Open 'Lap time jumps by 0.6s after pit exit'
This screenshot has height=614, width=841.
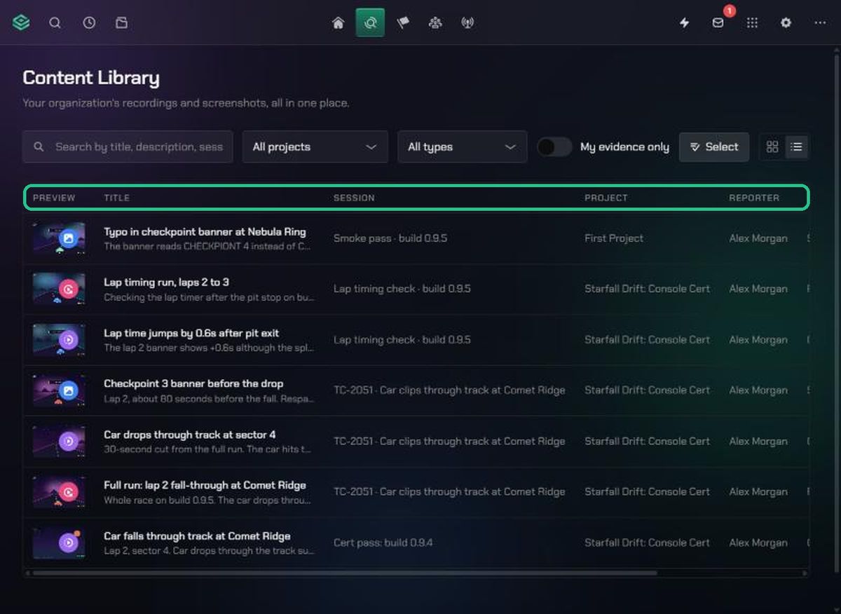(191, 333)
